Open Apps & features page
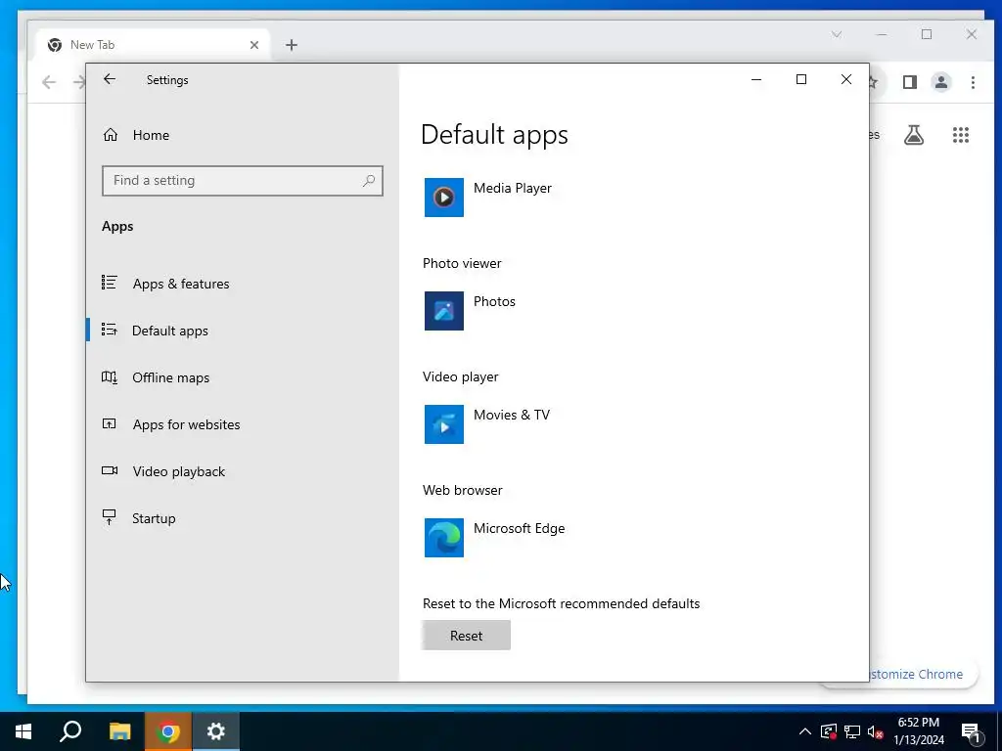This screenshot has height=751, width=1002. point(181,284)
